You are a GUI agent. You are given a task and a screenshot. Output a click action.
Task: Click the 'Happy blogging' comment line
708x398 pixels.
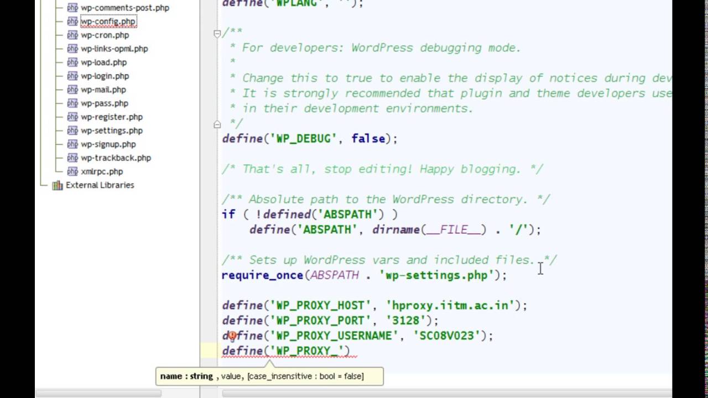point(383,169)
